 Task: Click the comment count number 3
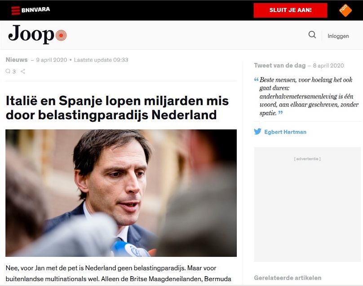tap(14, 71)
